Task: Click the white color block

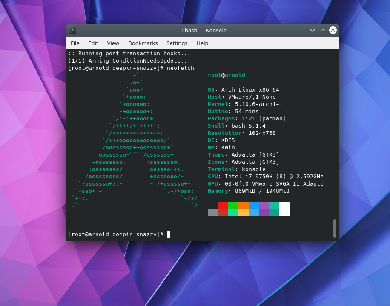Action: pos(284,209)
